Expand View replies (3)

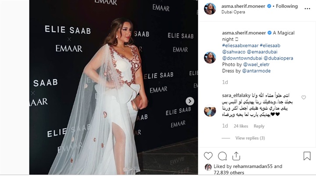click(x=250, y=138)
